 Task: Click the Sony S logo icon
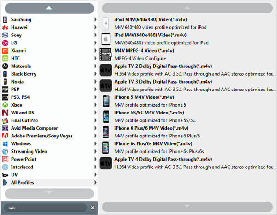pyautogui.click(x=5, y=35)
